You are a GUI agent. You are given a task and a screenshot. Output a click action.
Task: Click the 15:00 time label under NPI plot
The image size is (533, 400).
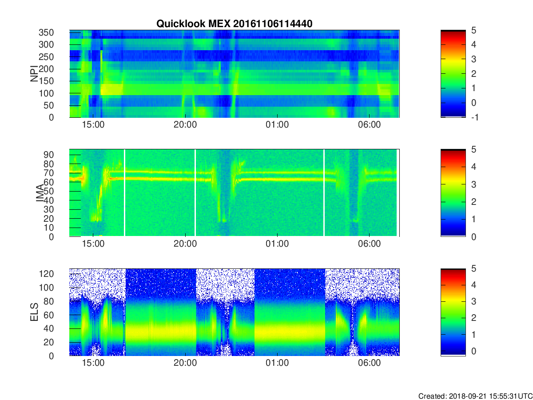click(x=93, y=124)
